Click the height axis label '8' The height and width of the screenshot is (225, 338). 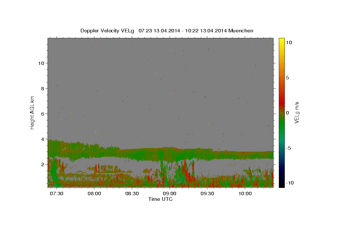point(43,88)
